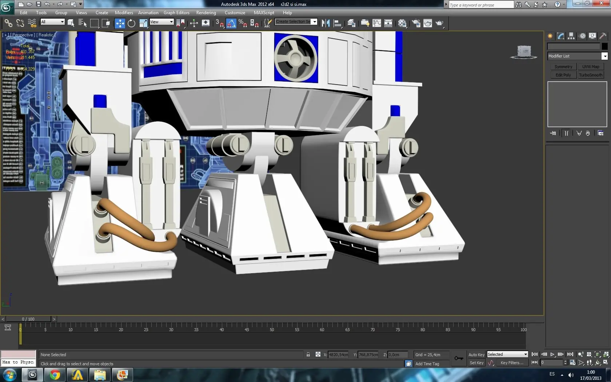This screenshot has width=611, height=382.
Task: Open the Layer Manager
Action: tap(351, 23)
